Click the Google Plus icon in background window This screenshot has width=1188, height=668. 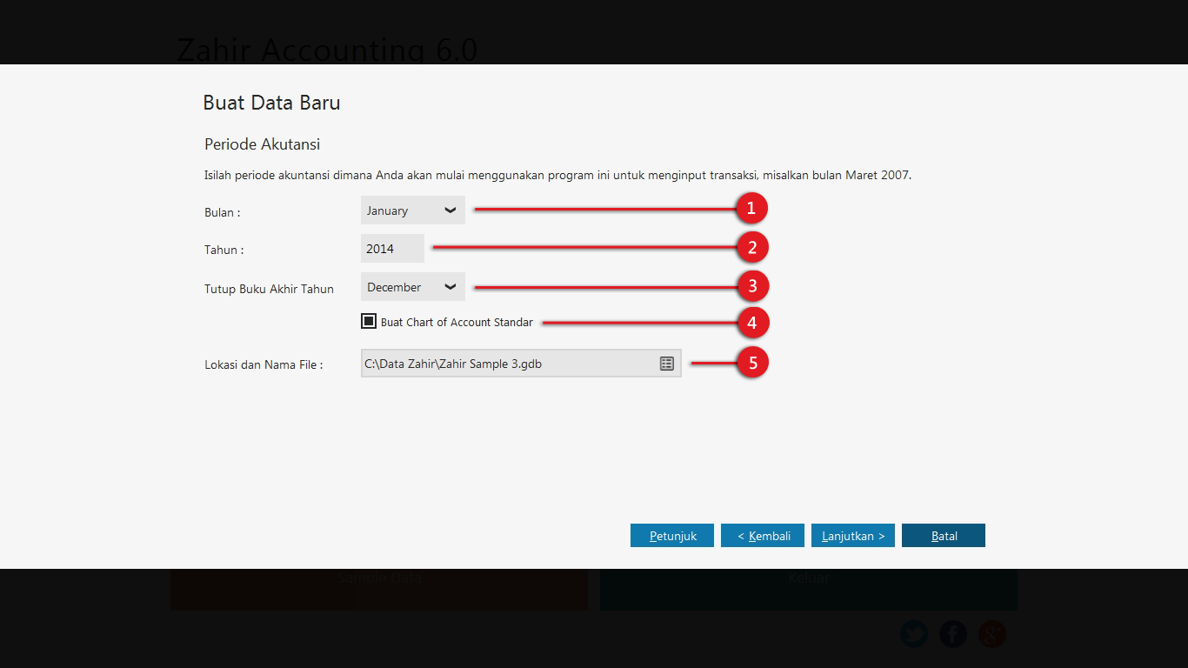[992, 634]
